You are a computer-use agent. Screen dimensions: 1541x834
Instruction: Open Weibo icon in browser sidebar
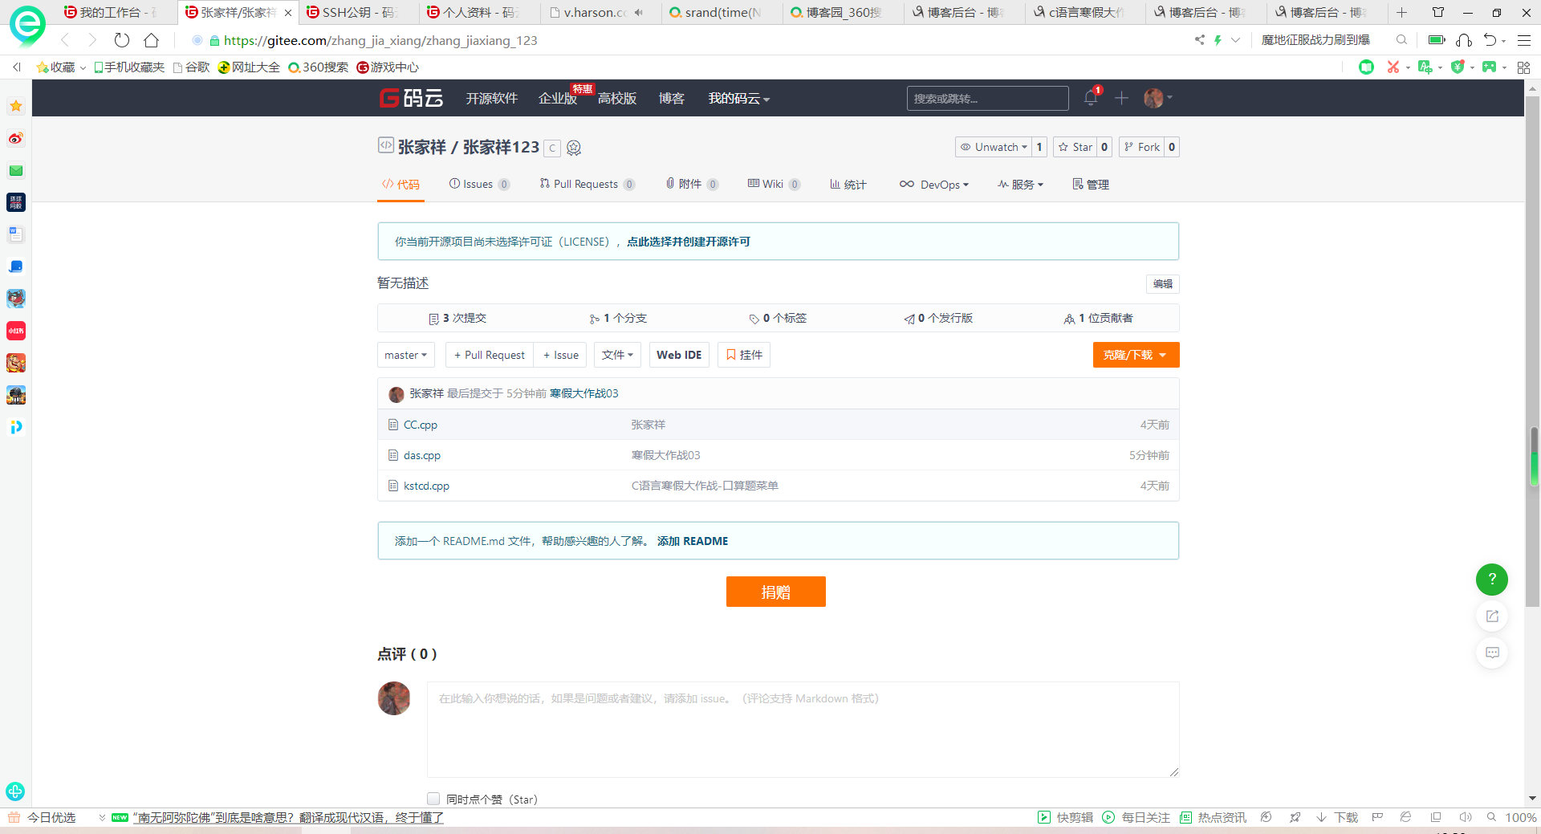pyautogui.click(x=16, y=138)
